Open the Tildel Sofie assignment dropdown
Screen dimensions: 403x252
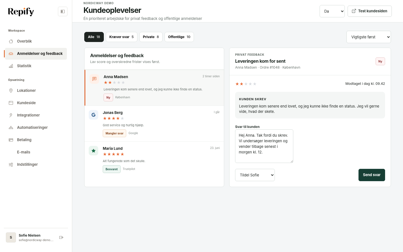(x=255, y=175)
